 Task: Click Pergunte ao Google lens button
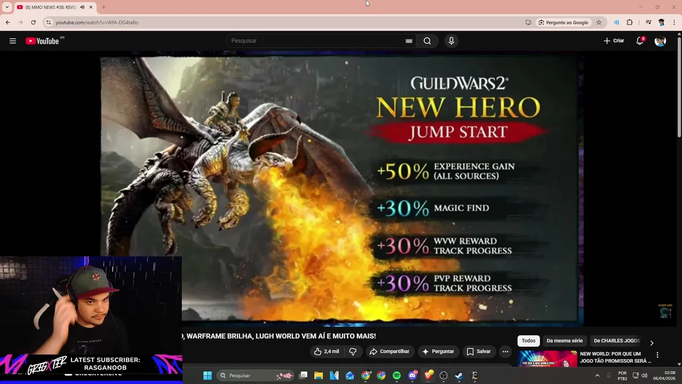[563, 22]
